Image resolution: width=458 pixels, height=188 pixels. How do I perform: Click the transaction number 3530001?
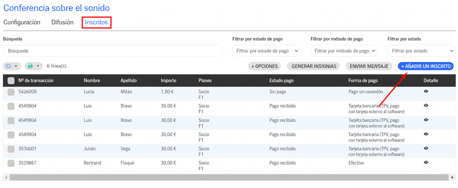pos(27,149)
